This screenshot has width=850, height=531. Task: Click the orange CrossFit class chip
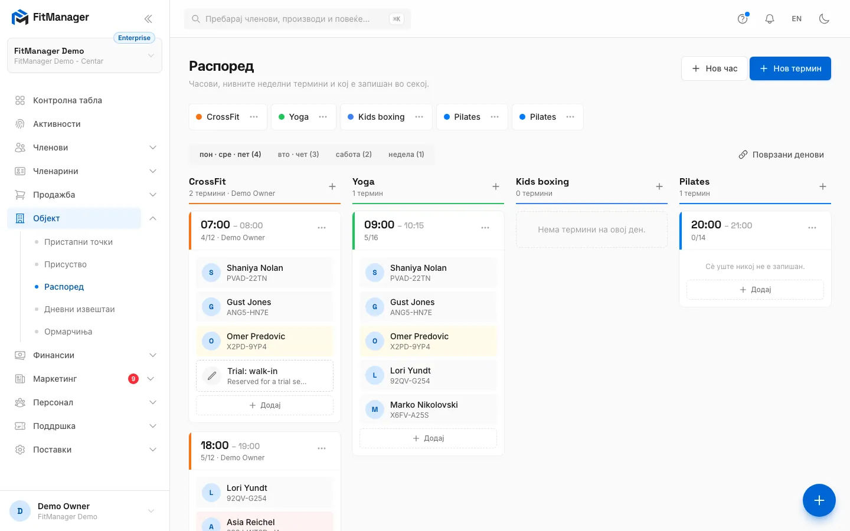pos(218,117)
